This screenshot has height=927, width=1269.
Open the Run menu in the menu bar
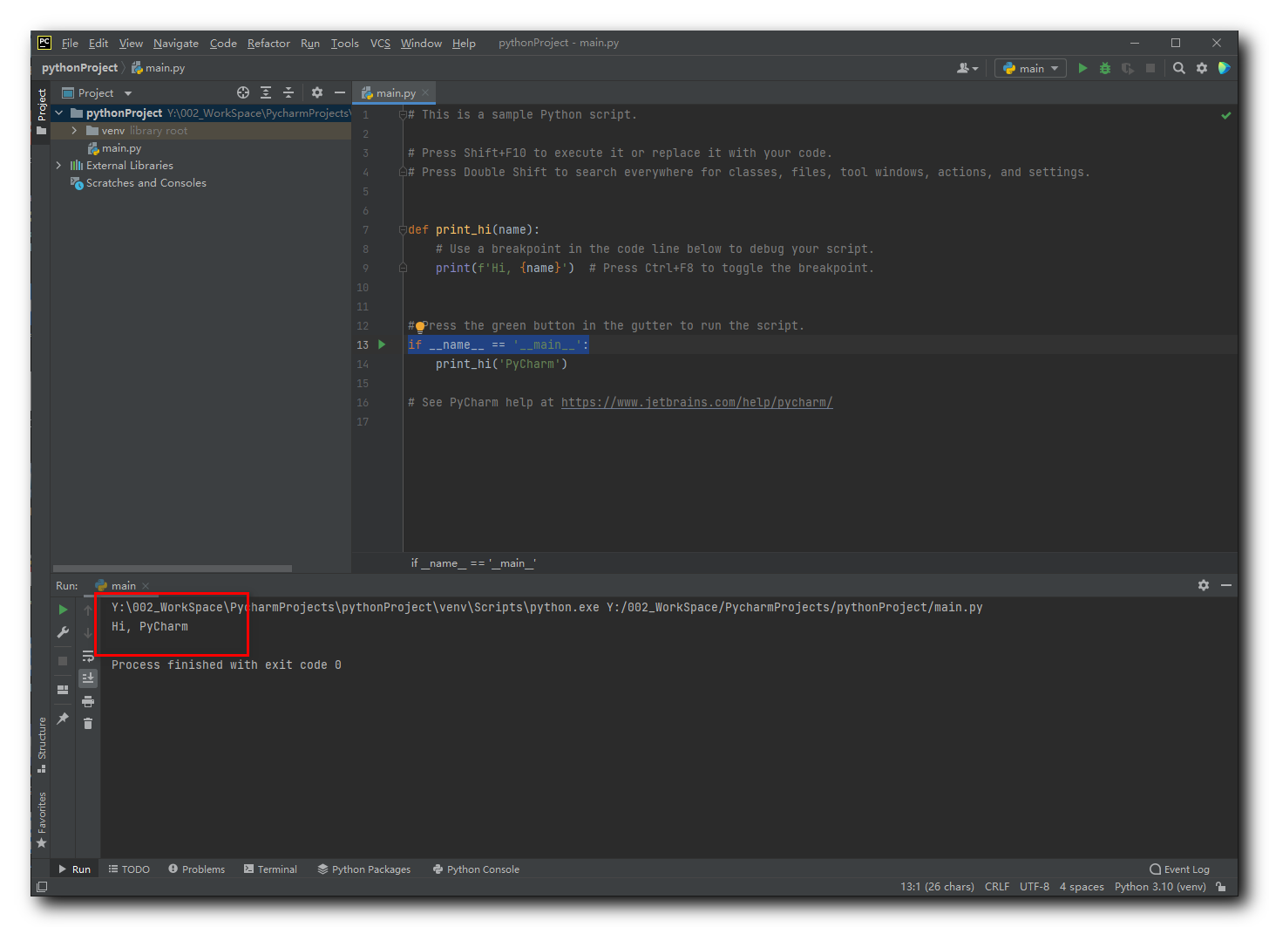point(309,43)
